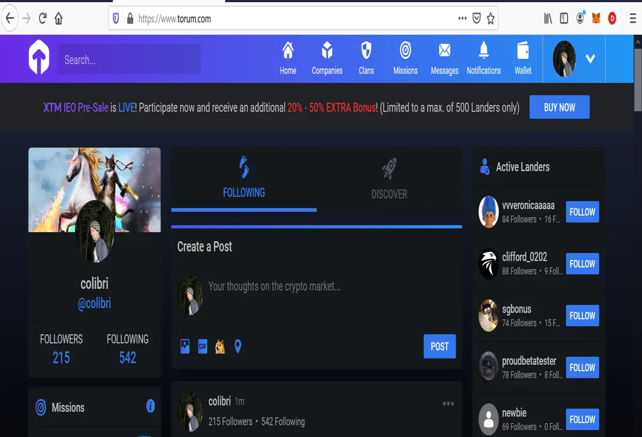Screen dimensions: 642x437
Task: Follow clifford_0202
Action: pyautogui.click(x=582, y=264)
